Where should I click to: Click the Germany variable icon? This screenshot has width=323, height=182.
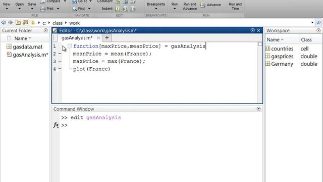(267, 64)
